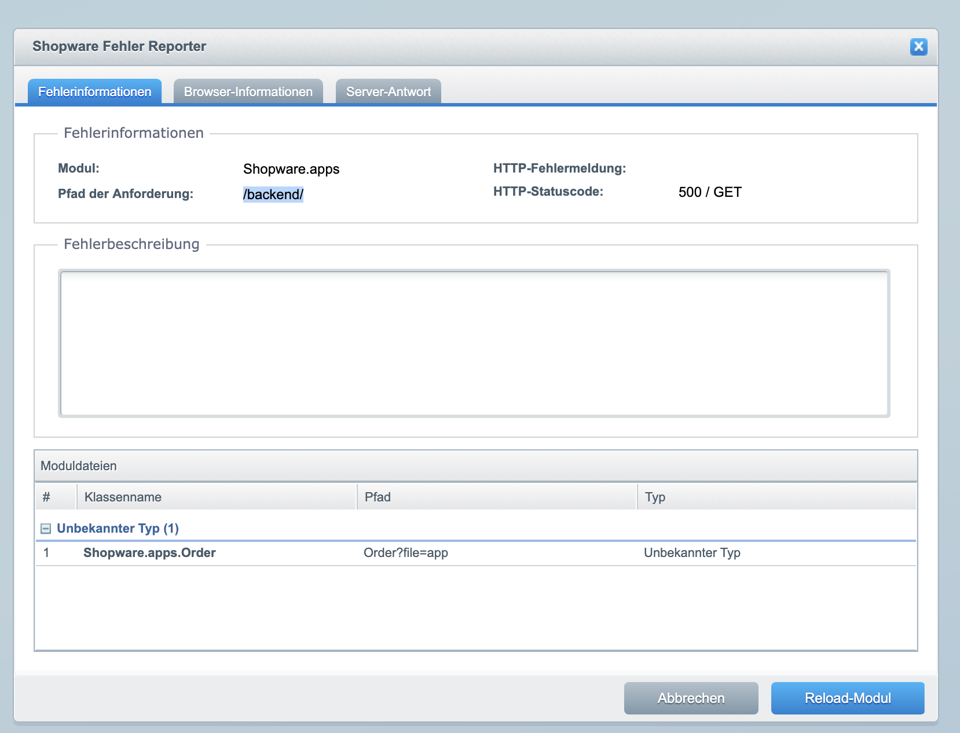
Task: Click the Order?file=app path cell
Action: coord(406,553)
